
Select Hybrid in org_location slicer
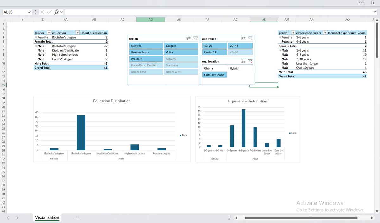(240, 68)
